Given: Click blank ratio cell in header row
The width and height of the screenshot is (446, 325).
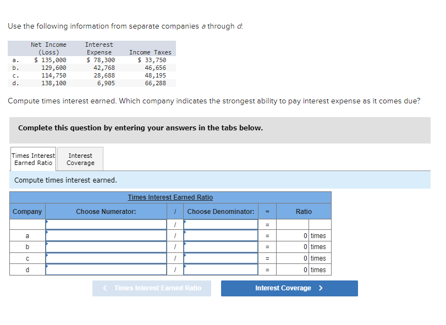Looking at the screenshot, I should pos(293,224).
